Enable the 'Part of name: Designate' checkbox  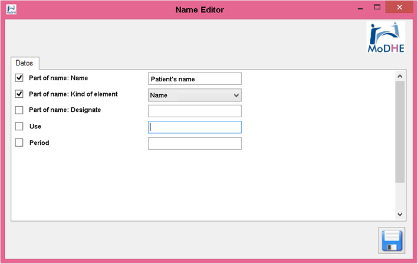pyautogui.click(x=19, y=110)
